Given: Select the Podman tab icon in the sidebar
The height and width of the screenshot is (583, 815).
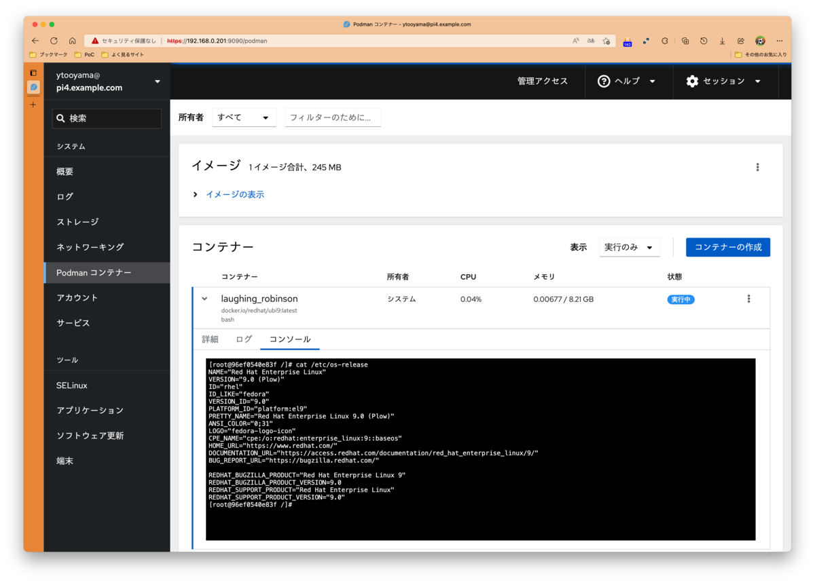Looking at the screenshot, I should (x=33, y=88).
